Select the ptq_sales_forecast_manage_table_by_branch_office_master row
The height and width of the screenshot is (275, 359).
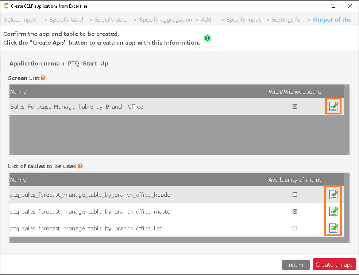click(91, 212)
